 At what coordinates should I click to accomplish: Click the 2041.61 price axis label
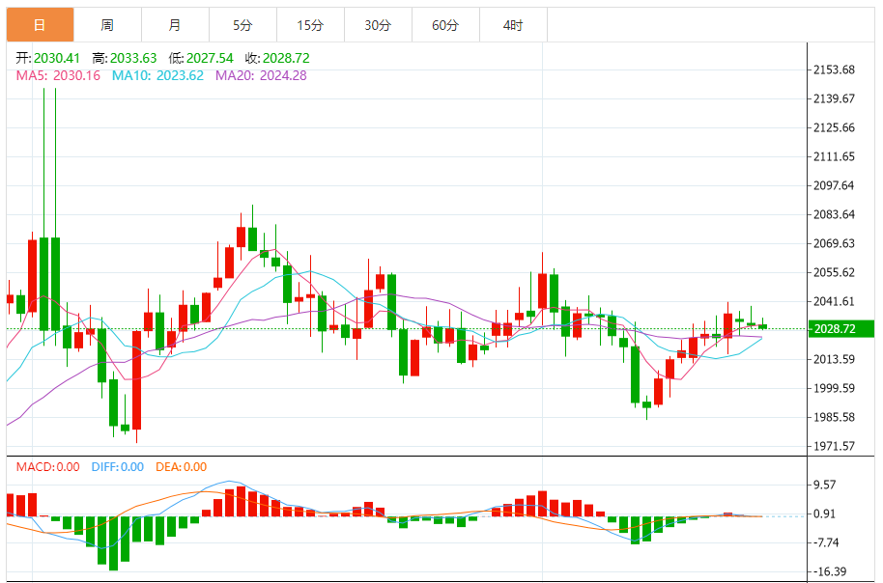point(834,301)
